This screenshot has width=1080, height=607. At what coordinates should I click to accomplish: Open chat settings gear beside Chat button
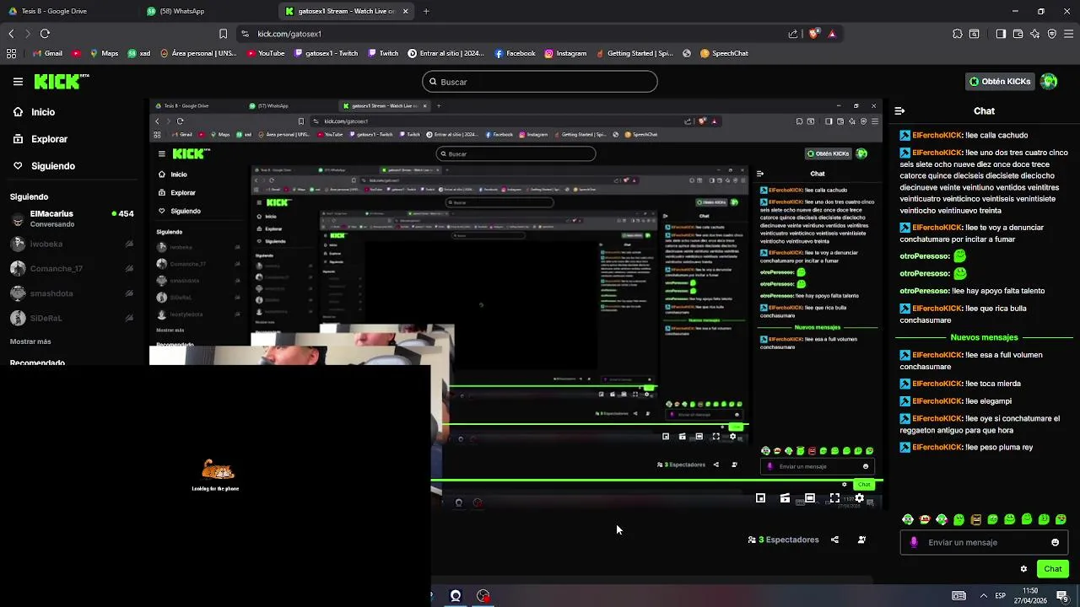click(1023, 569)
